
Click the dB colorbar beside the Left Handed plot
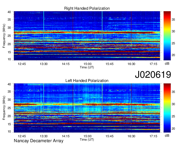(167, 108)
